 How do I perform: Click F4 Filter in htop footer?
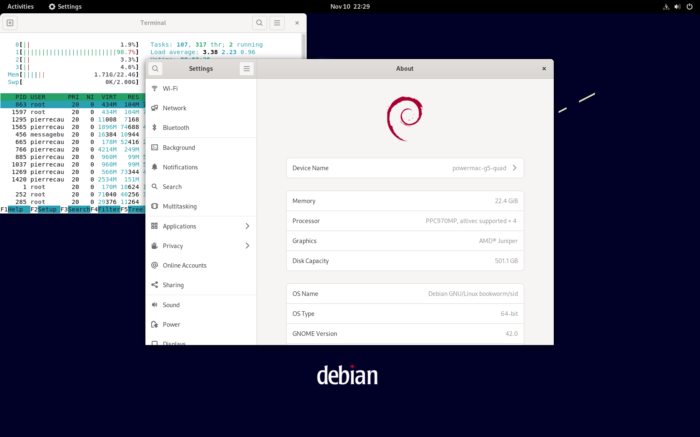pyautogui.click(x=105, y=209)
